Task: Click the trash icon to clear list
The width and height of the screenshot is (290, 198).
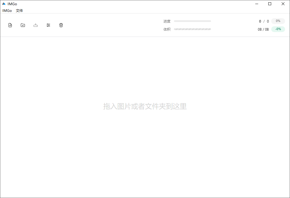Action: 61,25
